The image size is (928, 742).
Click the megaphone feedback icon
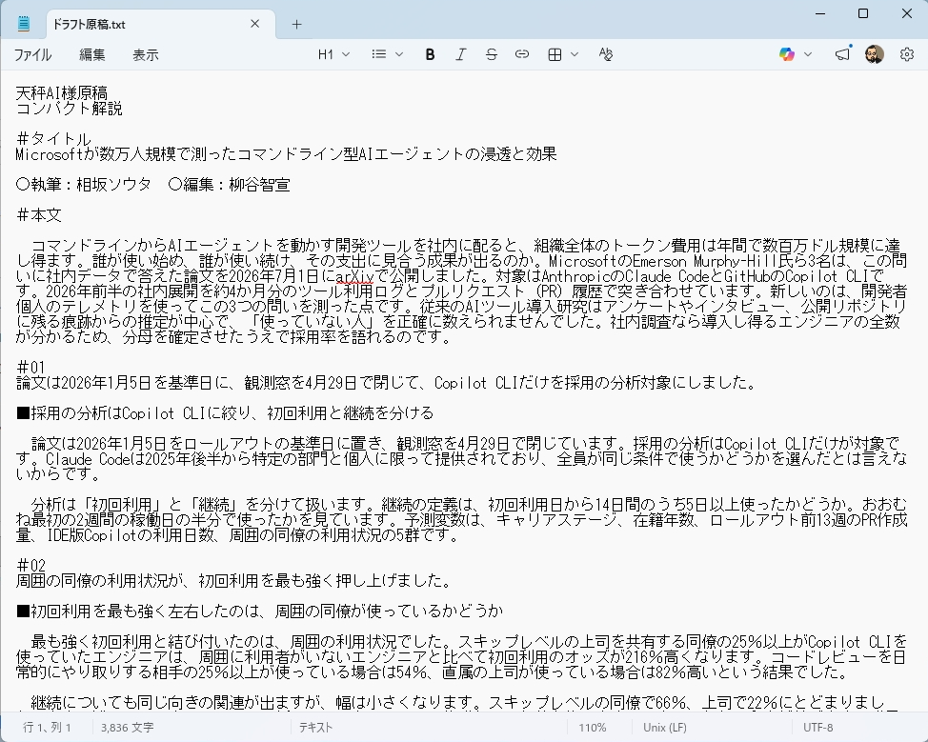[x=843, y=54]
